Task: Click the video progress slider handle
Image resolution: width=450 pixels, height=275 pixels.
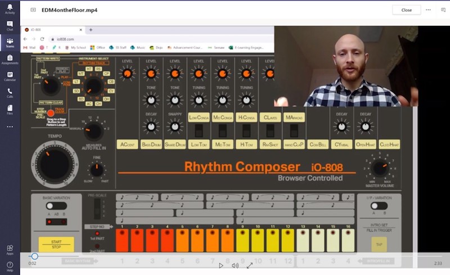Action: pyautogui.click(x=35, y=256)
